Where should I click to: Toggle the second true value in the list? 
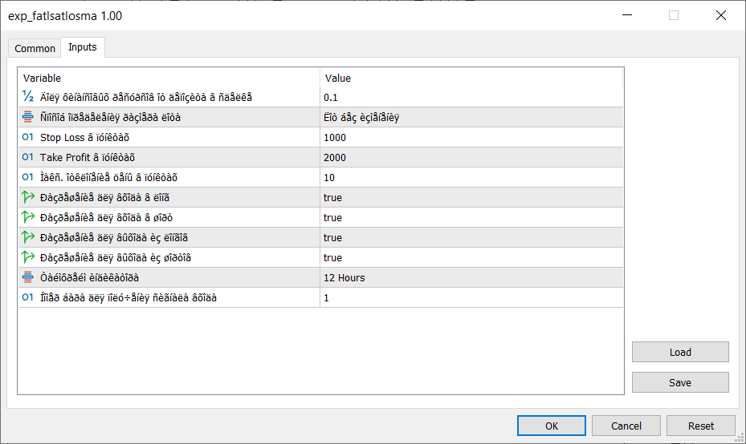332,218
